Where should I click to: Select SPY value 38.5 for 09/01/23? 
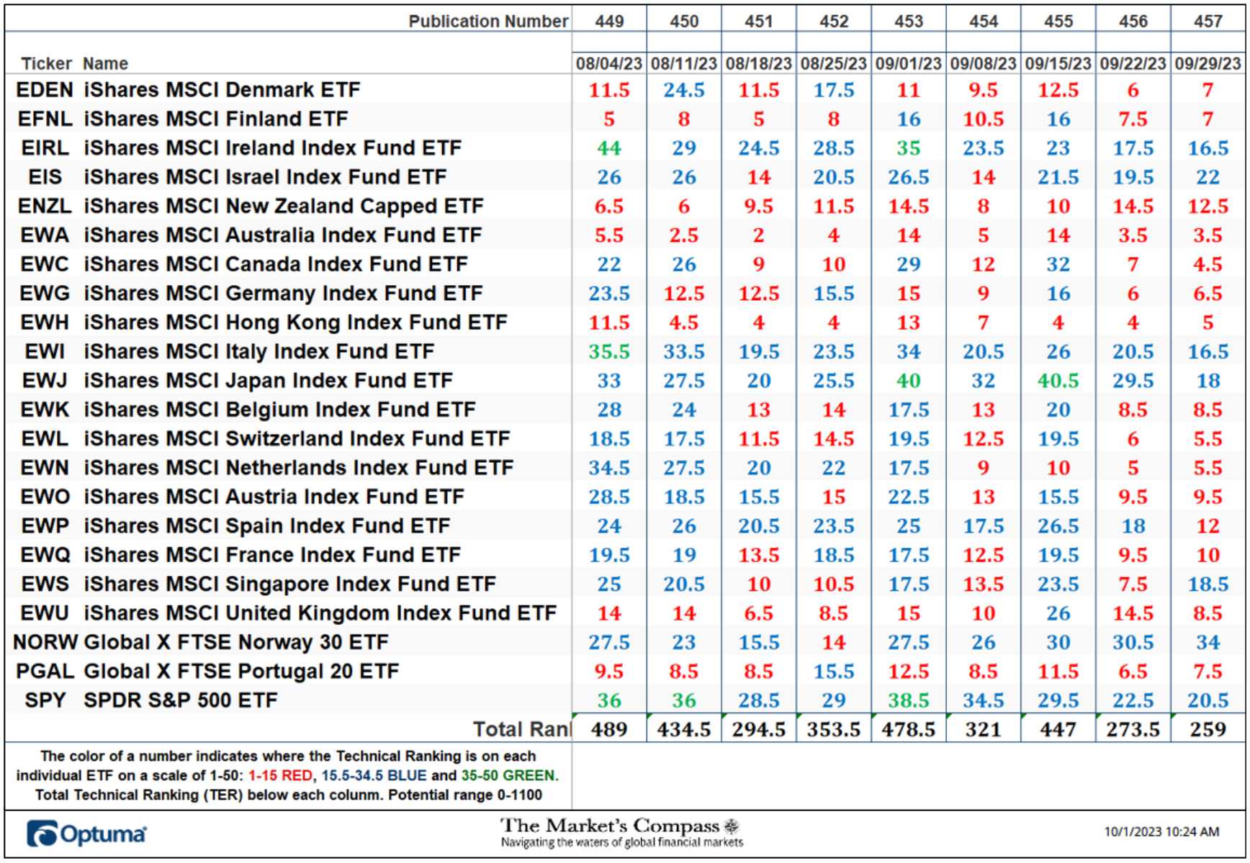(909, 700)
